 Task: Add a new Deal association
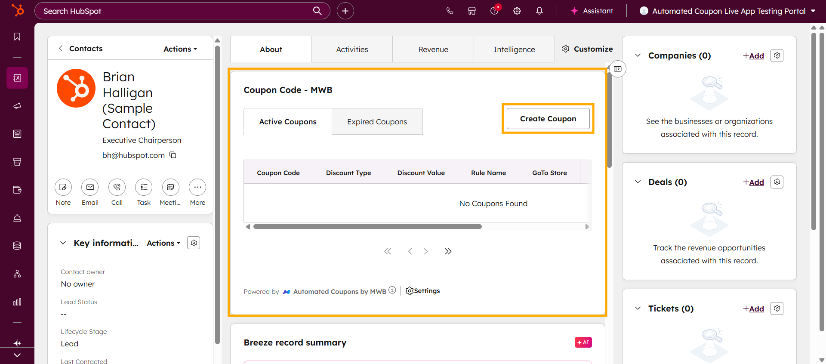[x=753, y=182]
